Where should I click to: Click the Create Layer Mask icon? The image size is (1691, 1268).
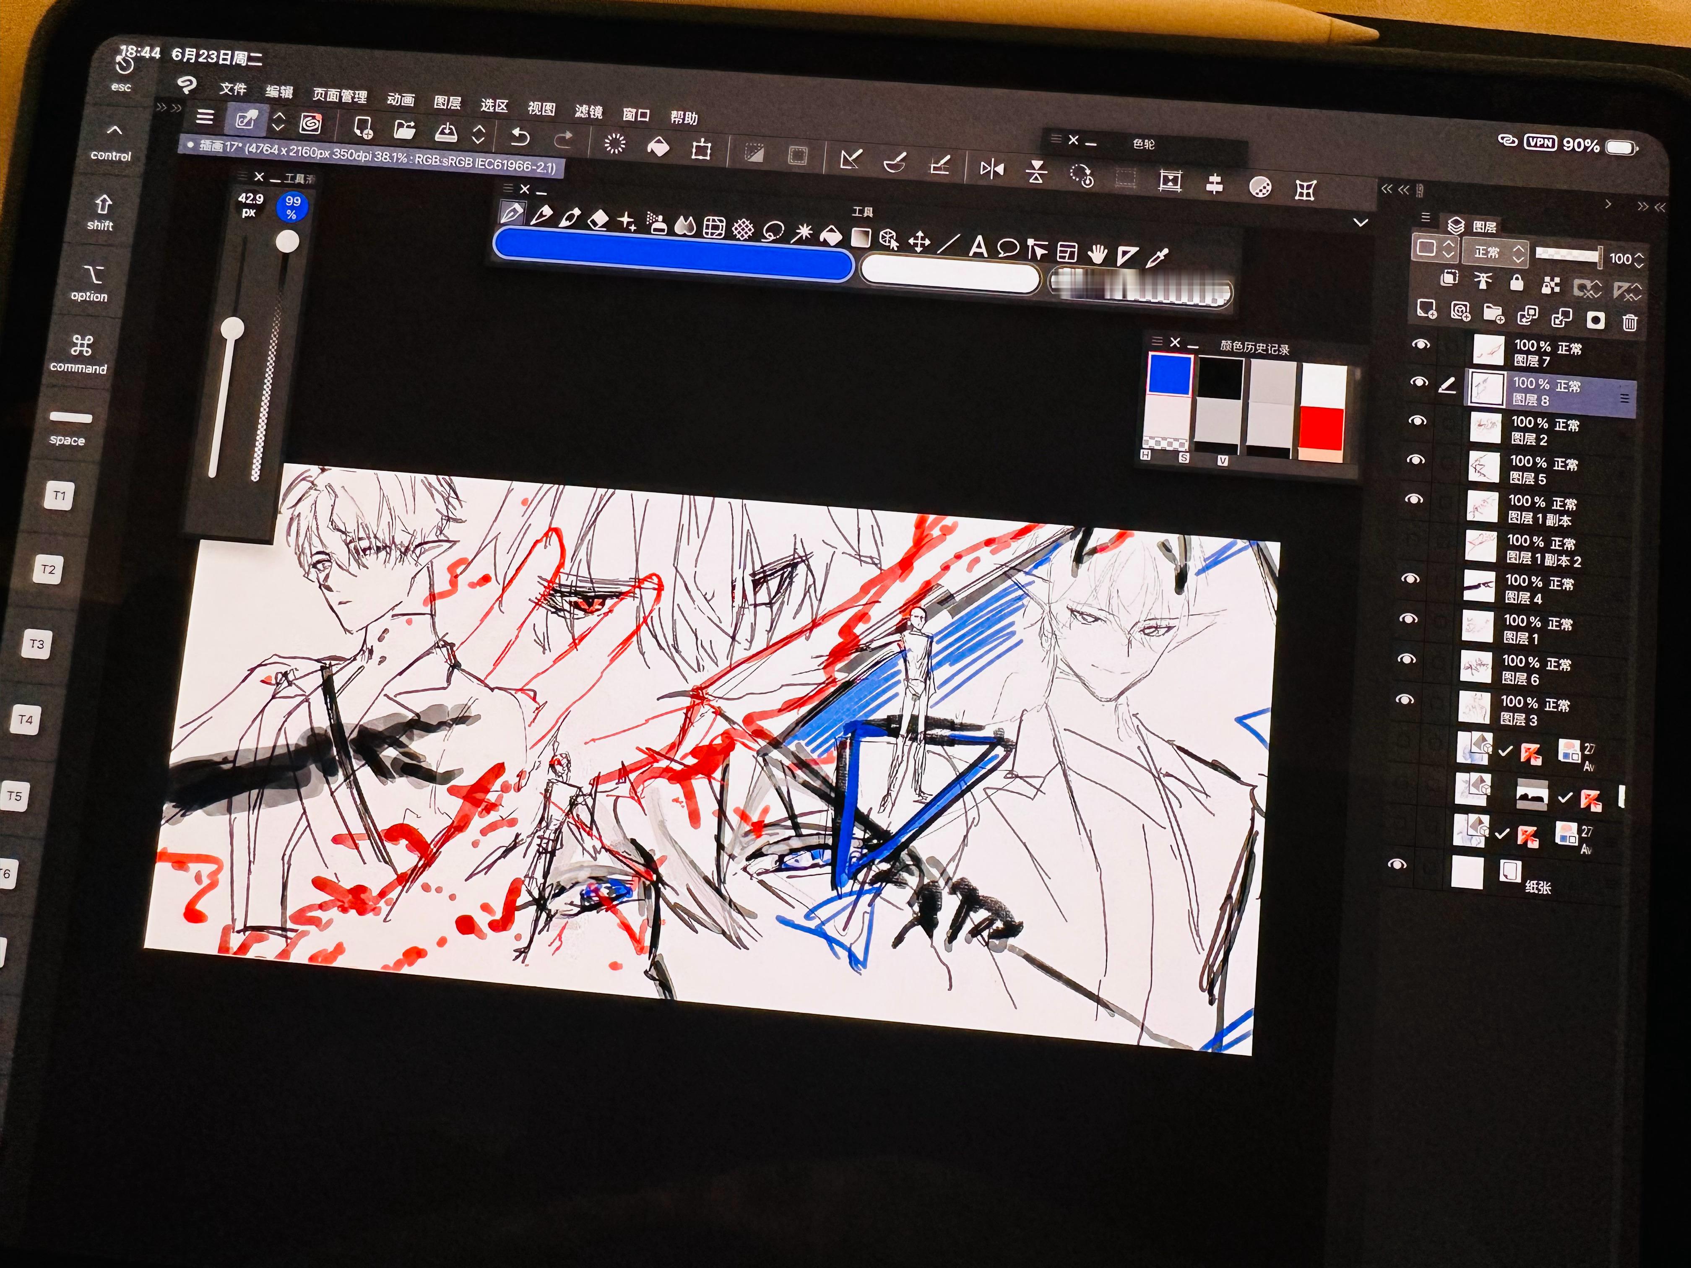[x=1595, y=320]
